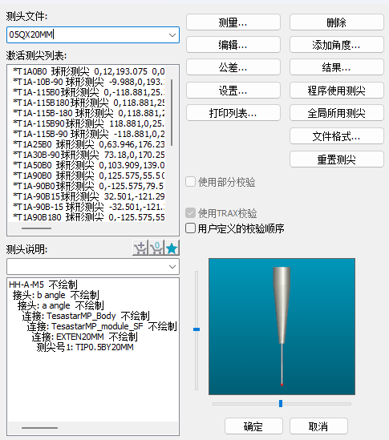This screenshot has width=389, height=440.
Task: Open 公差... settings button
Action: pyautogui.click(x=233, y=67)
